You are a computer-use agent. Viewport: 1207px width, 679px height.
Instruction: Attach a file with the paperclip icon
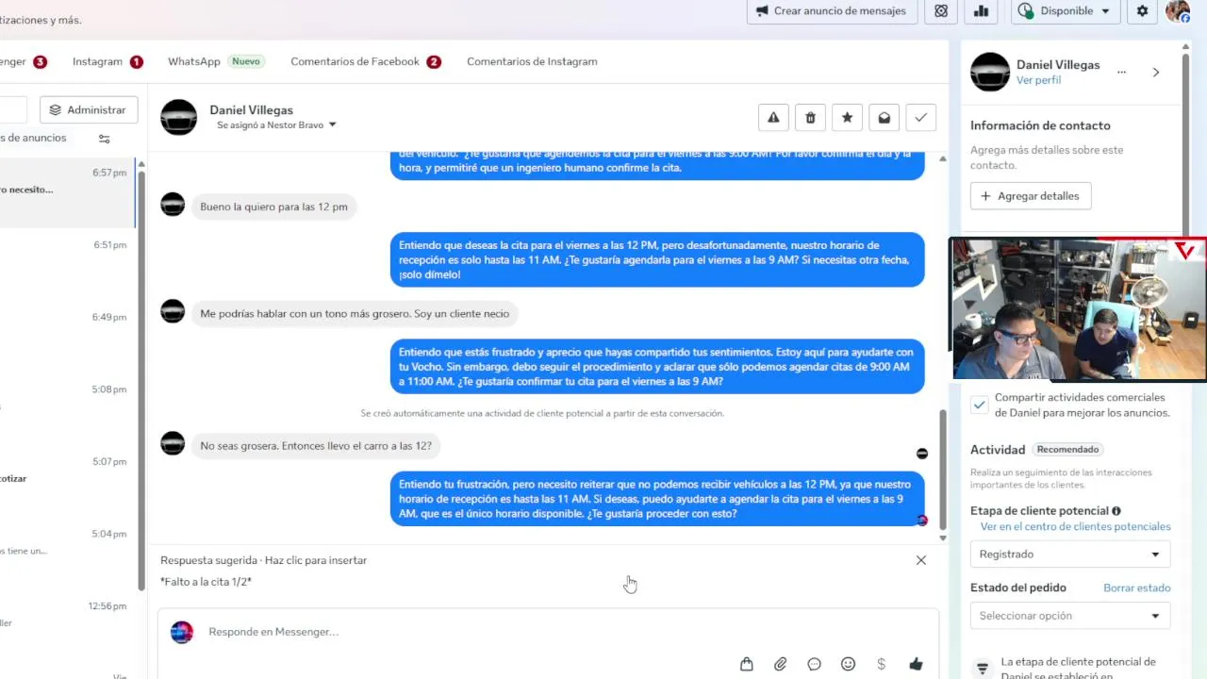click(x=781, y=664)
